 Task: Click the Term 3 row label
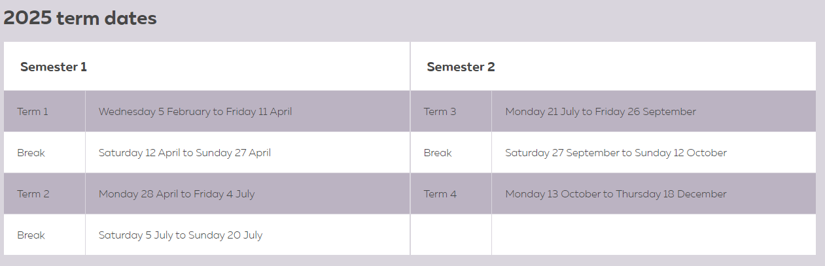[440, 112]
